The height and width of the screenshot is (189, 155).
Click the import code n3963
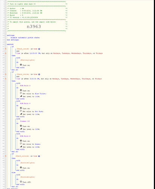tap(34, 26)
